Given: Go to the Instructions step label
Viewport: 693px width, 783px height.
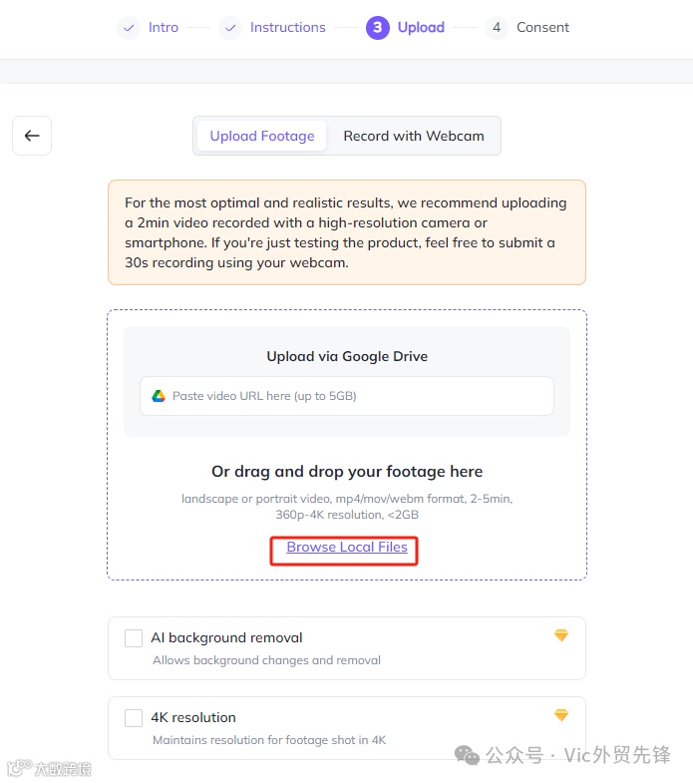Looking at the screenshot, I should [x=287, y=28].
